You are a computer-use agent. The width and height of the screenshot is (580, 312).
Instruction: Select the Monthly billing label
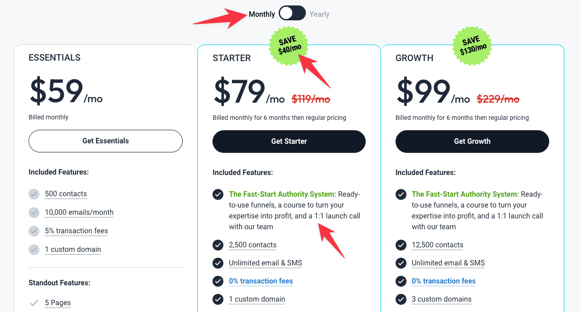pos(262,14)
